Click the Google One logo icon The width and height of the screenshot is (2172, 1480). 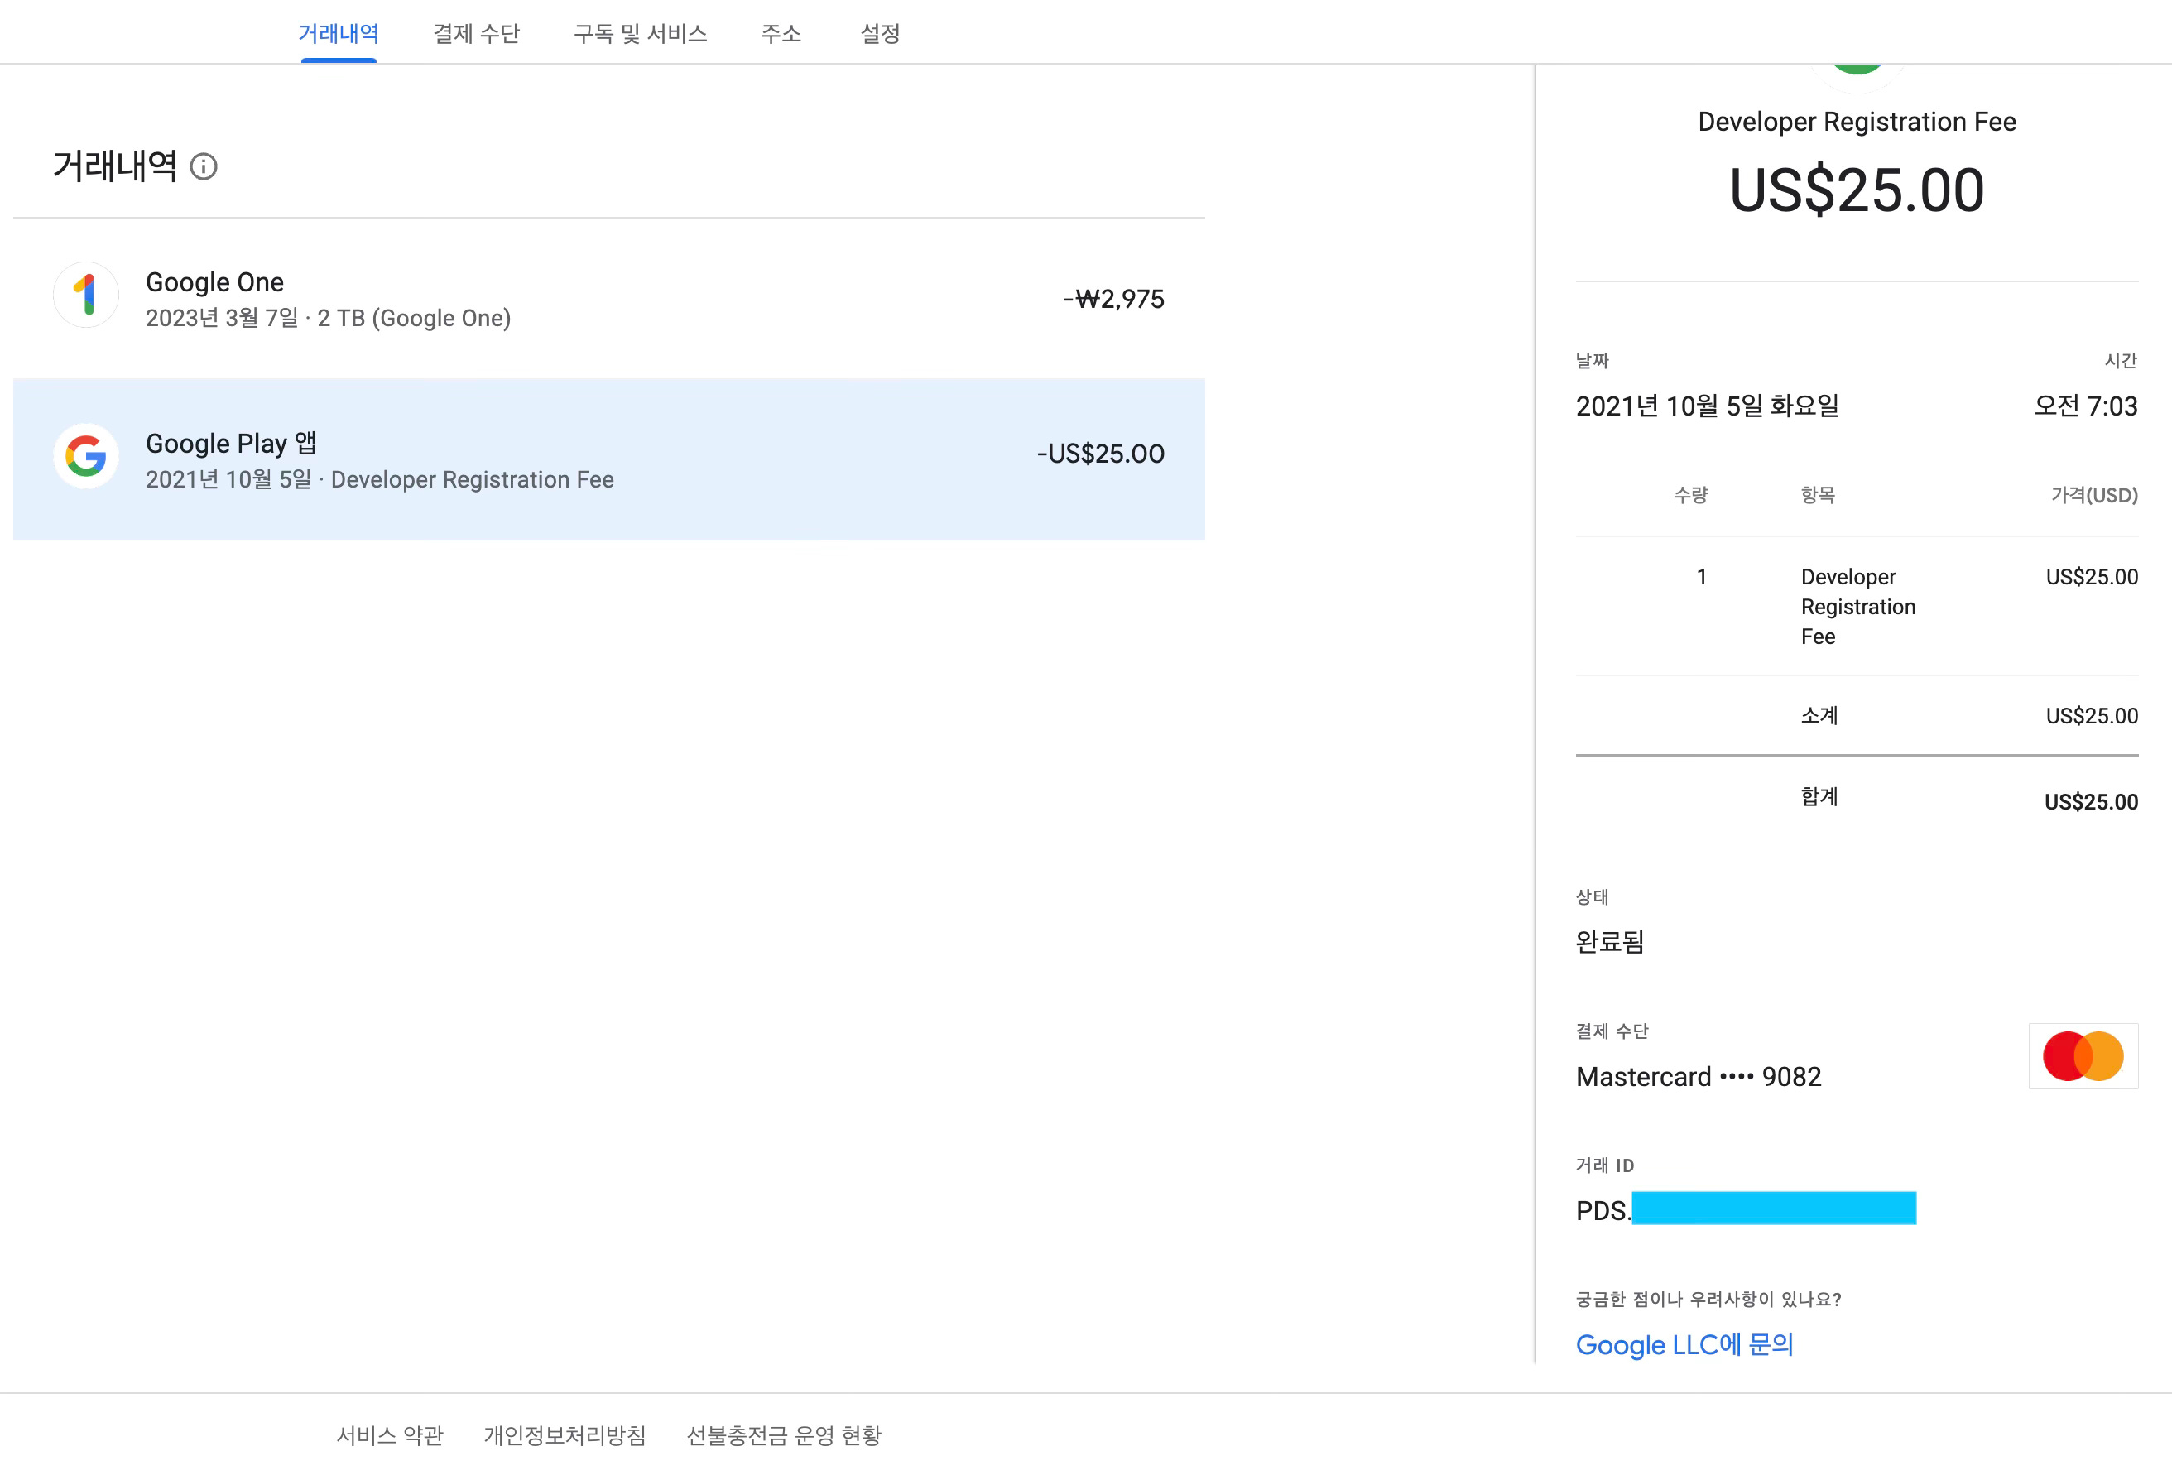click(86, 296)
